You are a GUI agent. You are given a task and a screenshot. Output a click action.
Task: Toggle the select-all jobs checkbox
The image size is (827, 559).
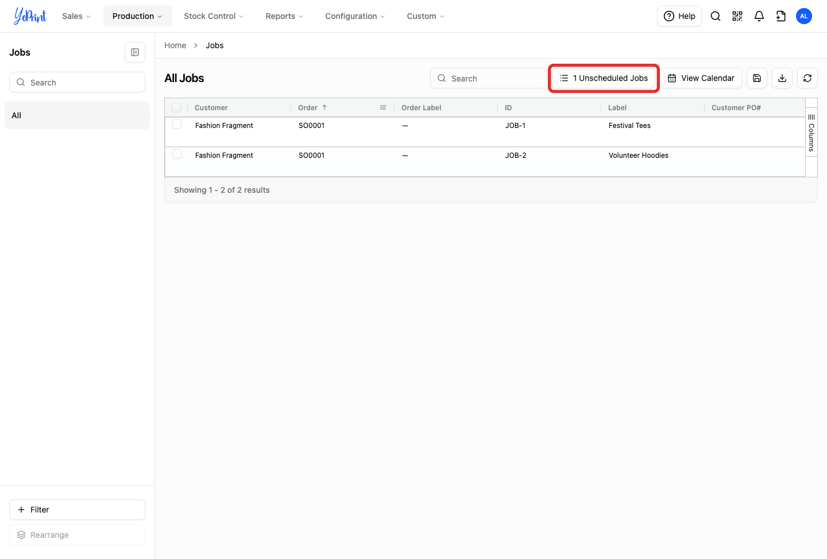176,107
